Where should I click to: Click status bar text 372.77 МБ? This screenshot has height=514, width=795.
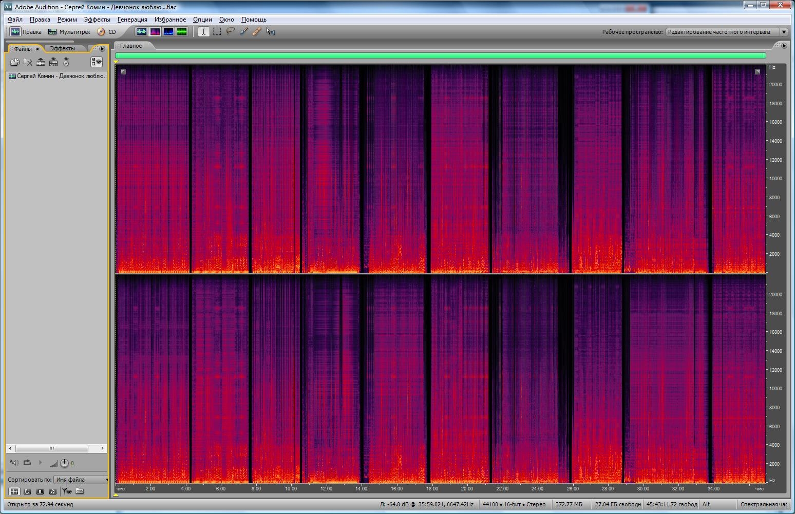(x=569, y=504)
